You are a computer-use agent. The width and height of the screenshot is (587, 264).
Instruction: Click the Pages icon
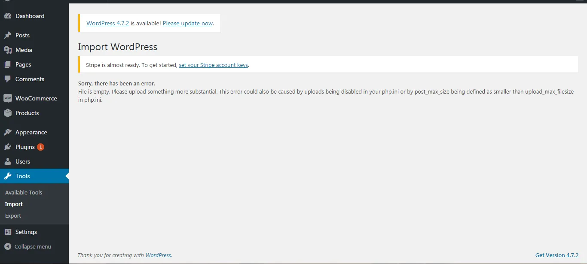tap(8, 64)
